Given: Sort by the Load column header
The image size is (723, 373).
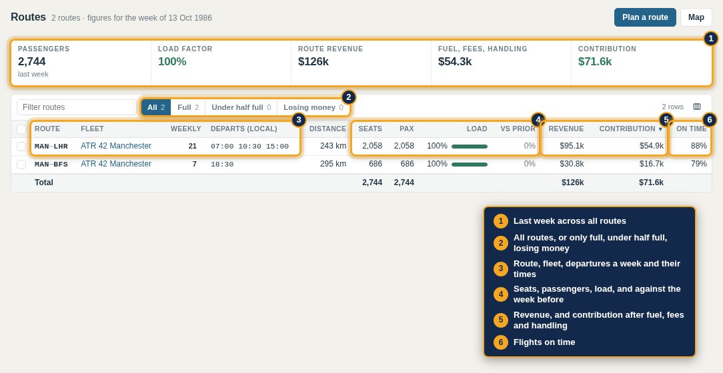Looking at the screenshot, I should coord(477,129).
